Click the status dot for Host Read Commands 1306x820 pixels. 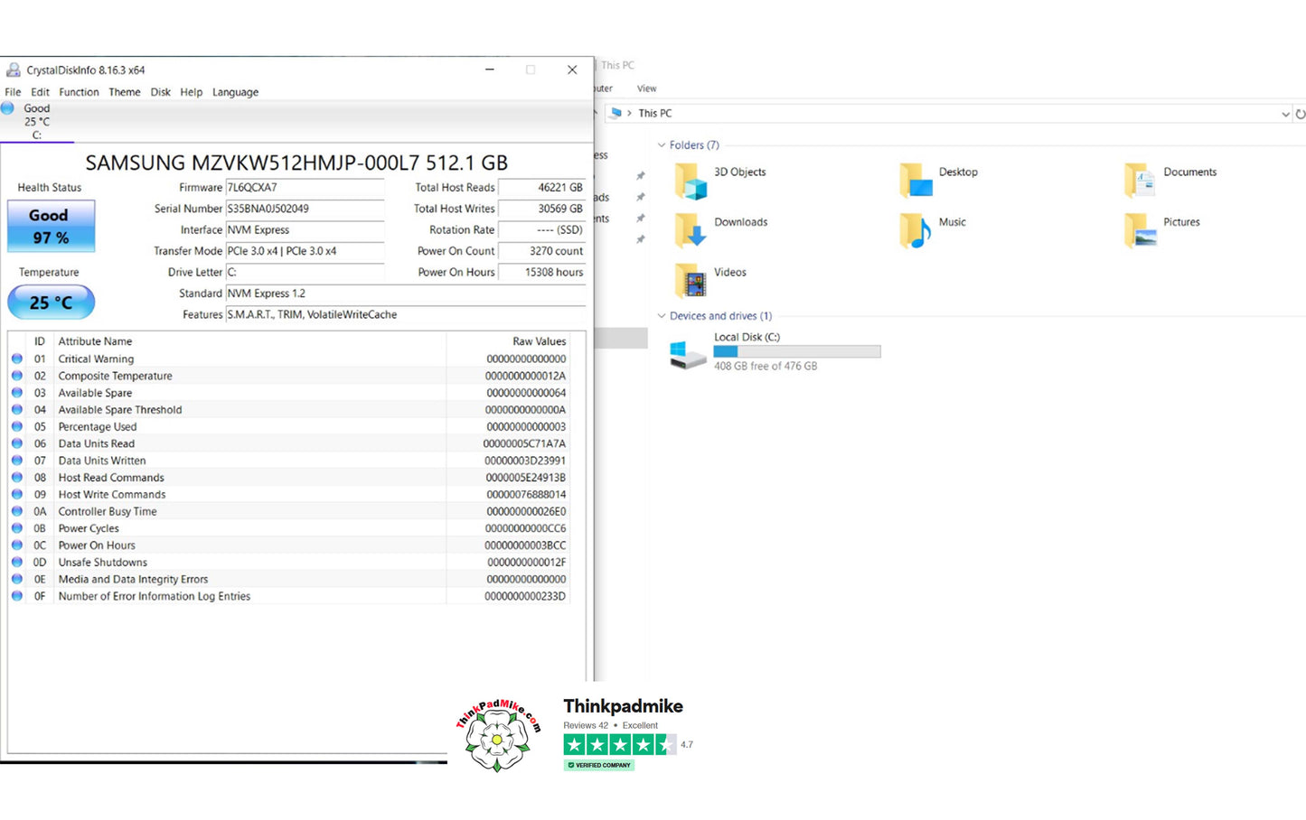pos(17,478)
